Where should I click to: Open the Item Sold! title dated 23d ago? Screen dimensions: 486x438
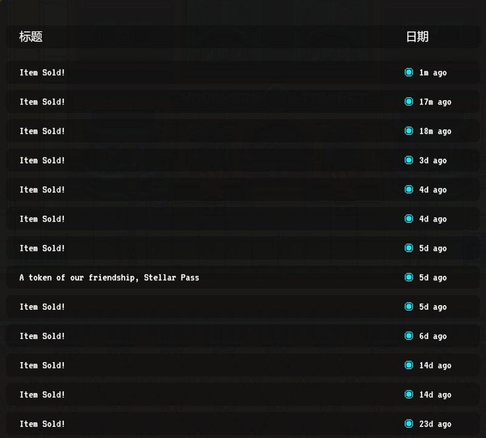pyautogui.click(x=43, y=424)
